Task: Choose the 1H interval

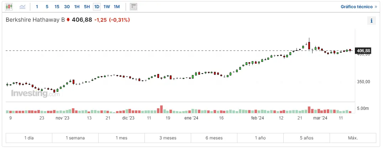Action: [77, 7]
